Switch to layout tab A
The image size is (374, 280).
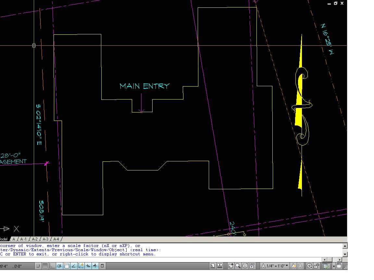click(14, 239)
